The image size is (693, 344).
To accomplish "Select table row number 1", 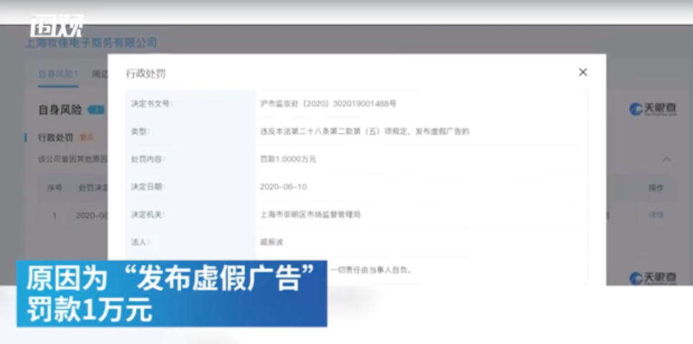I will coord(54,215).
